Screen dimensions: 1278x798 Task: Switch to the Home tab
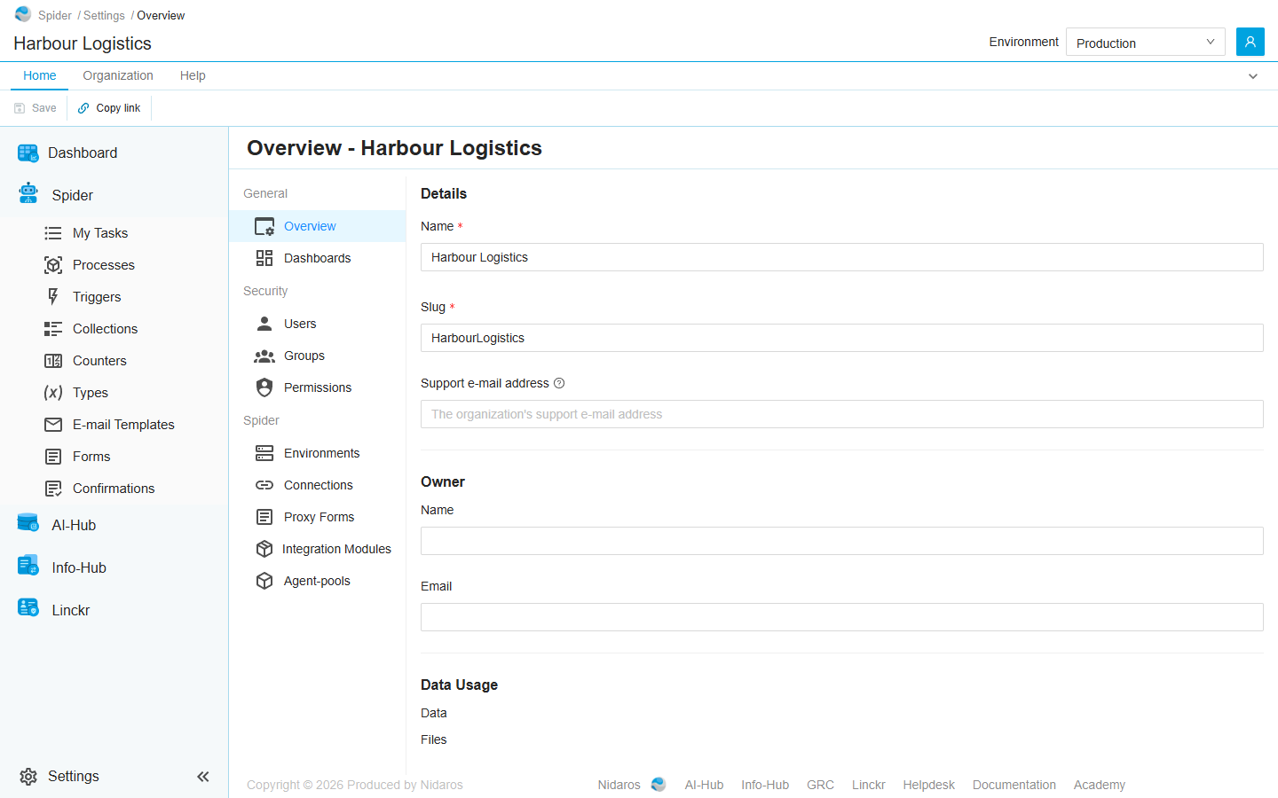40,76
